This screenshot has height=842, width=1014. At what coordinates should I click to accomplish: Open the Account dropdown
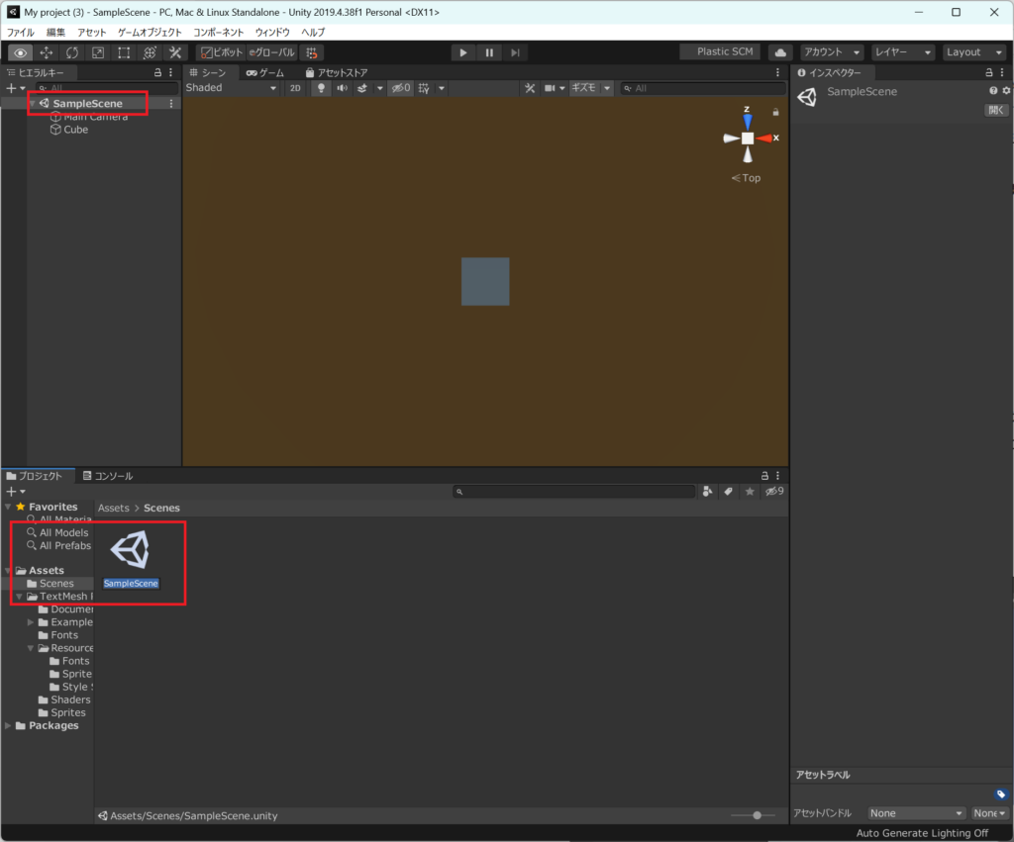pyautogui.click(x=832, y=52)
